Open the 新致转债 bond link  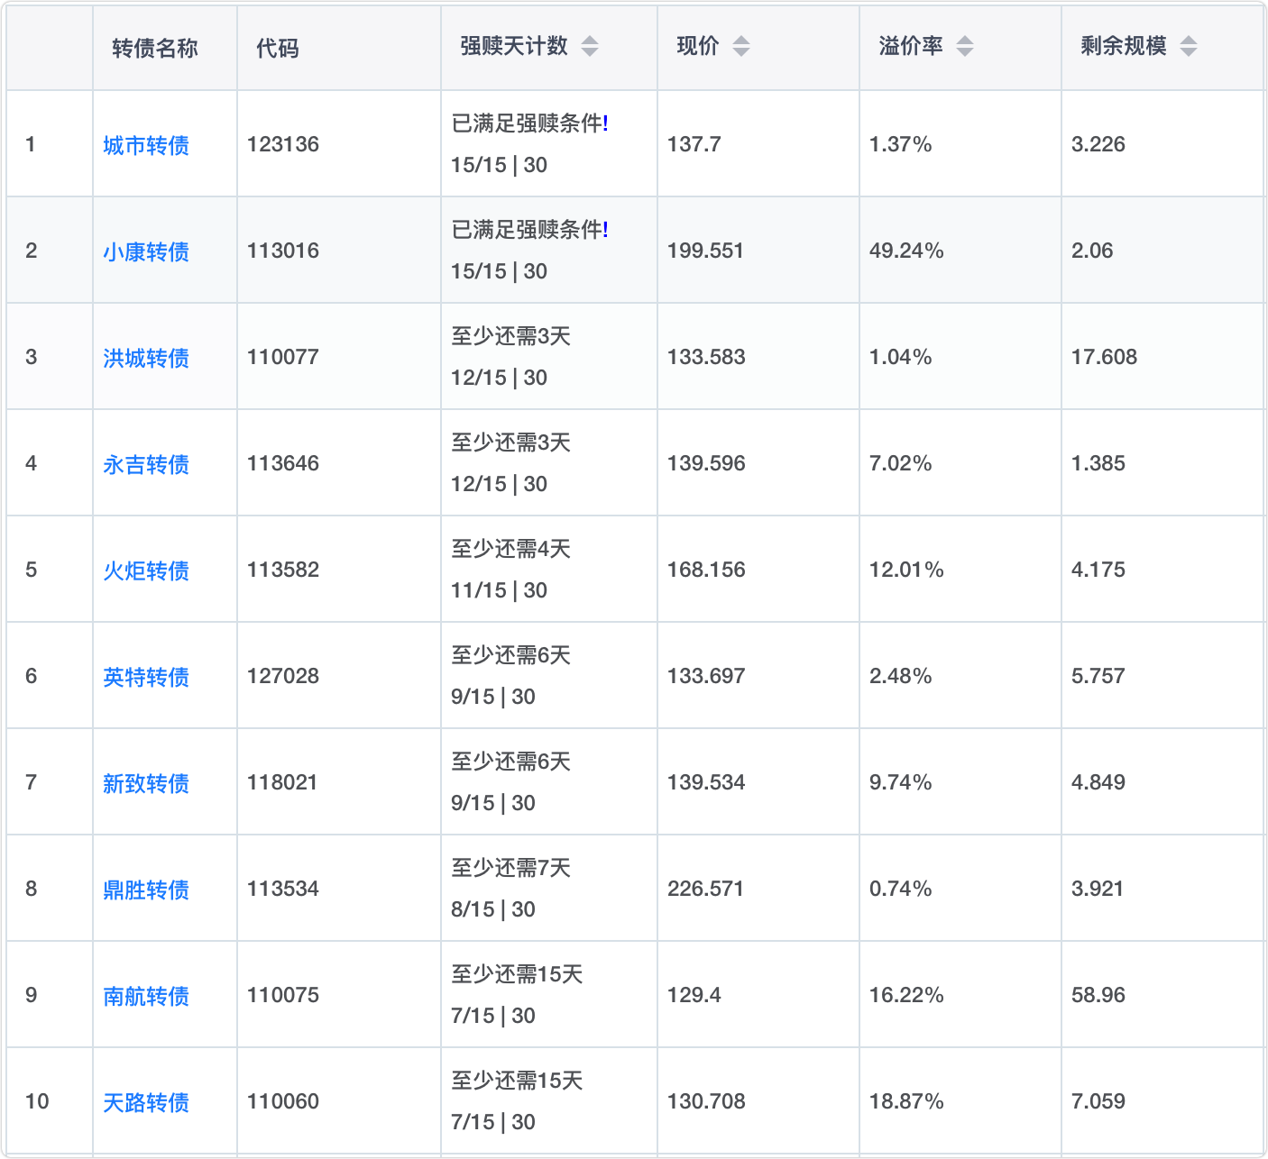click(x=146, y=783)
